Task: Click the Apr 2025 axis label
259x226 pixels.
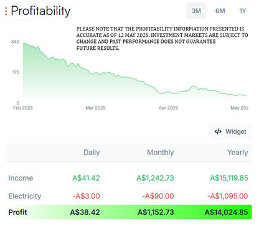Action: (x=168, y=108)
